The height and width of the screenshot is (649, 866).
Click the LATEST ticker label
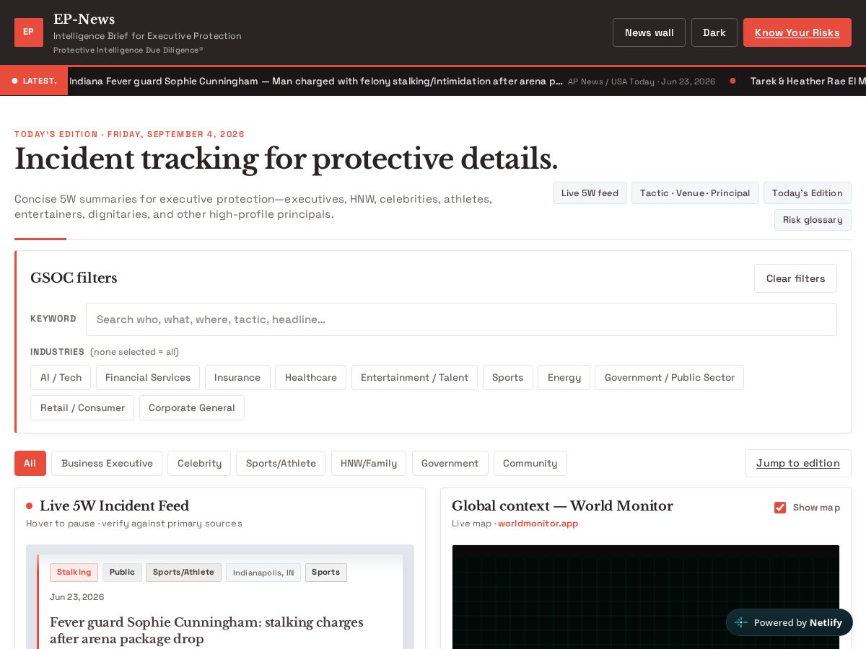(x=34, y=81)
